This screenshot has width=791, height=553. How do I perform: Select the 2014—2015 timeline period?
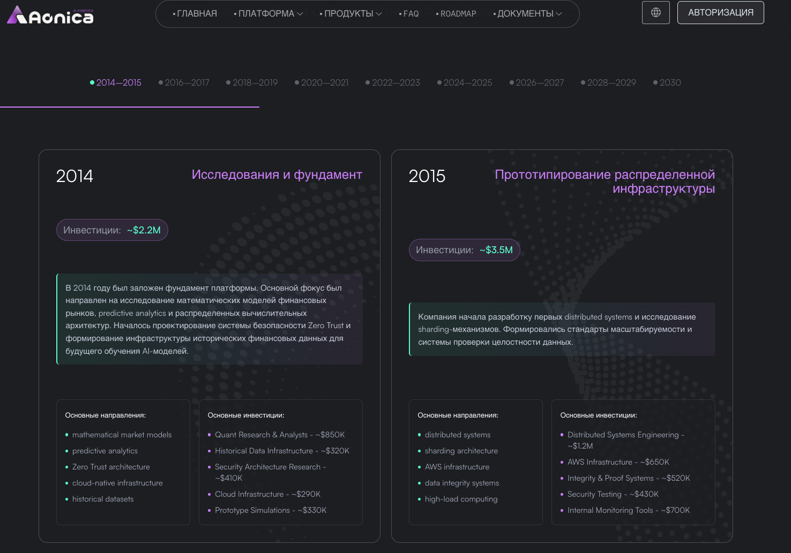click(116, 82)
